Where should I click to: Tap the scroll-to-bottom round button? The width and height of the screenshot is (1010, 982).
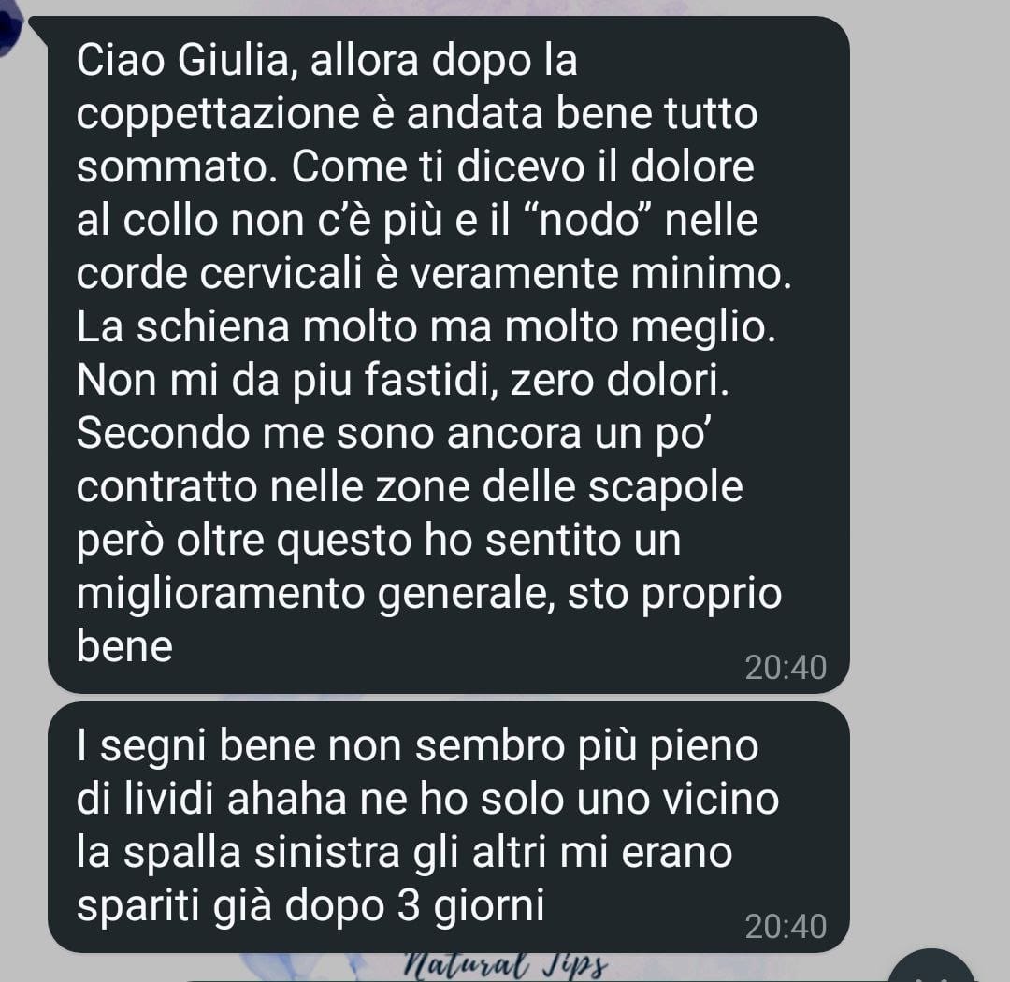[931, 966]
